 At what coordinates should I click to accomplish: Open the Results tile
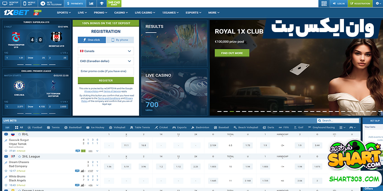174,44
